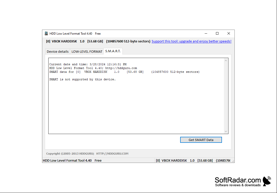Click the http://hddguru.com line in output
This screenshot has width=277, height=193.
pos(93,68)
